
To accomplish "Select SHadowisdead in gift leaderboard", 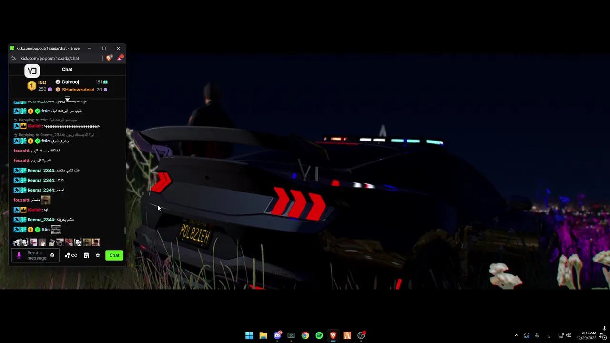I will click(78, 90).
